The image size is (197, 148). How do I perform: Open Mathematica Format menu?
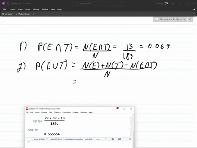click(x=44, y=112)
